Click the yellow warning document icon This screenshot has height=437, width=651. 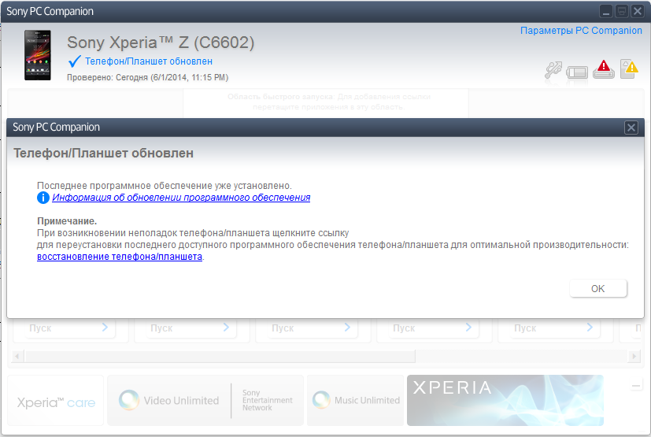tap(629, 69)
